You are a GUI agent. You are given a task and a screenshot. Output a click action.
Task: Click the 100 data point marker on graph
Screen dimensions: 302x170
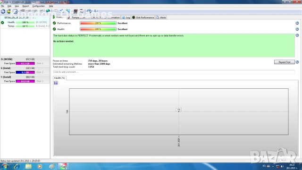coord(179,110)
